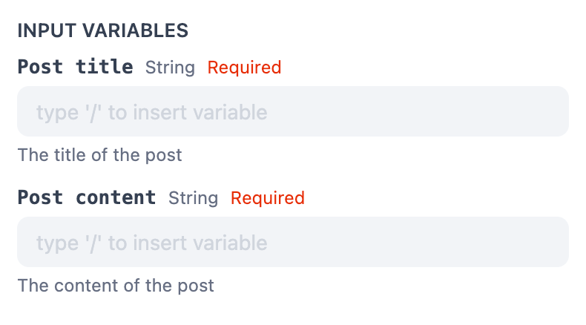Focus the field under Post title

[371, 112]
